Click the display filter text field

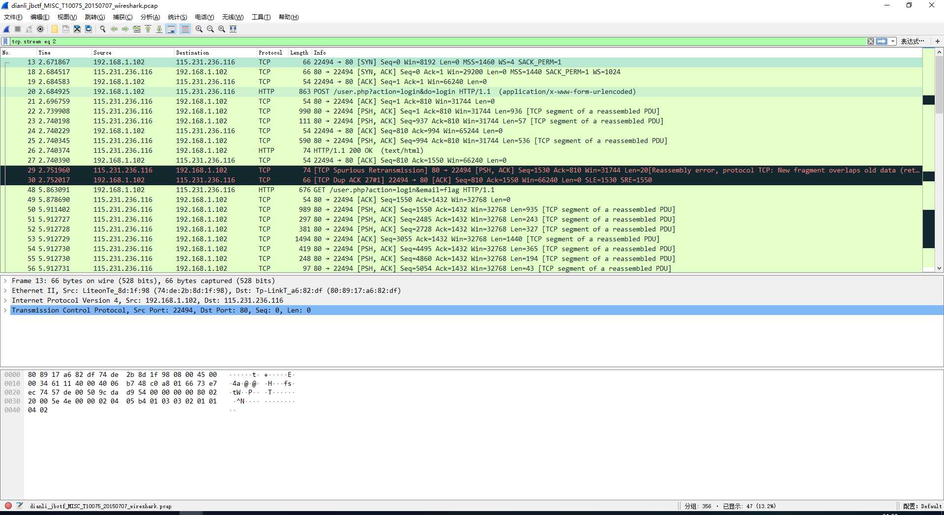point(438,41)
